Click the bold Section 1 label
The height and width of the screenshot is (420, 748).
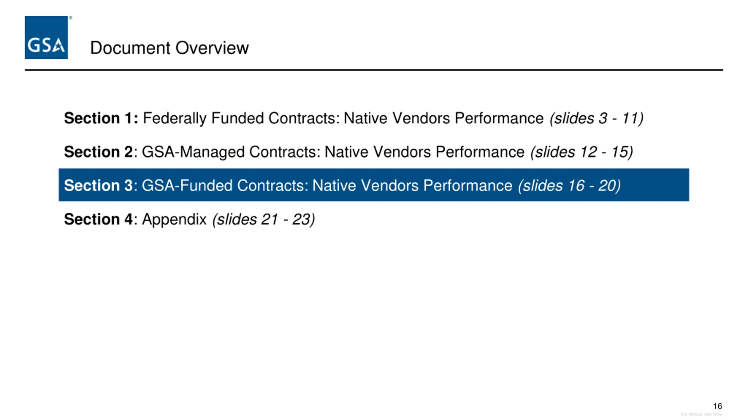[x=101, y=118]
